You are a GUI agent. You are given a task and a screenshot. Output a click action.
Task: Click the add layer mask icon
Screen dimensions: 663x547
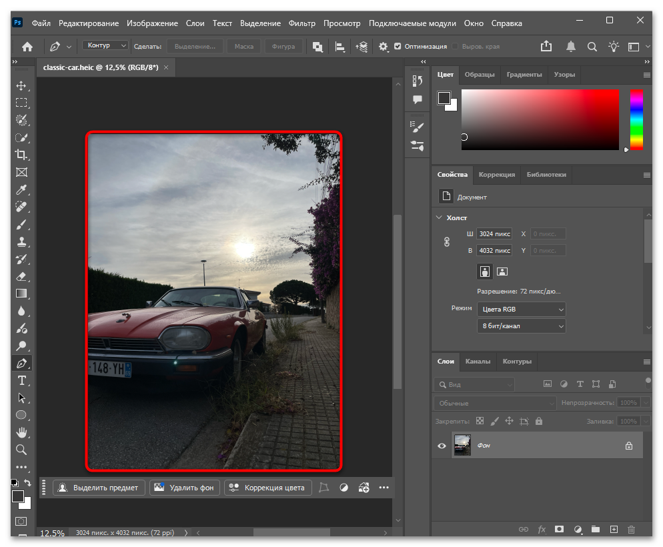pos(559,529)
